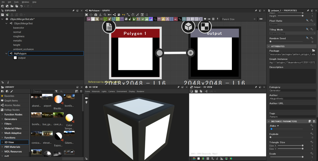Viewport: 318px width, 161px height.
Task: Add a Bitmap node from the node toolbar
Action: coord(89,19)
